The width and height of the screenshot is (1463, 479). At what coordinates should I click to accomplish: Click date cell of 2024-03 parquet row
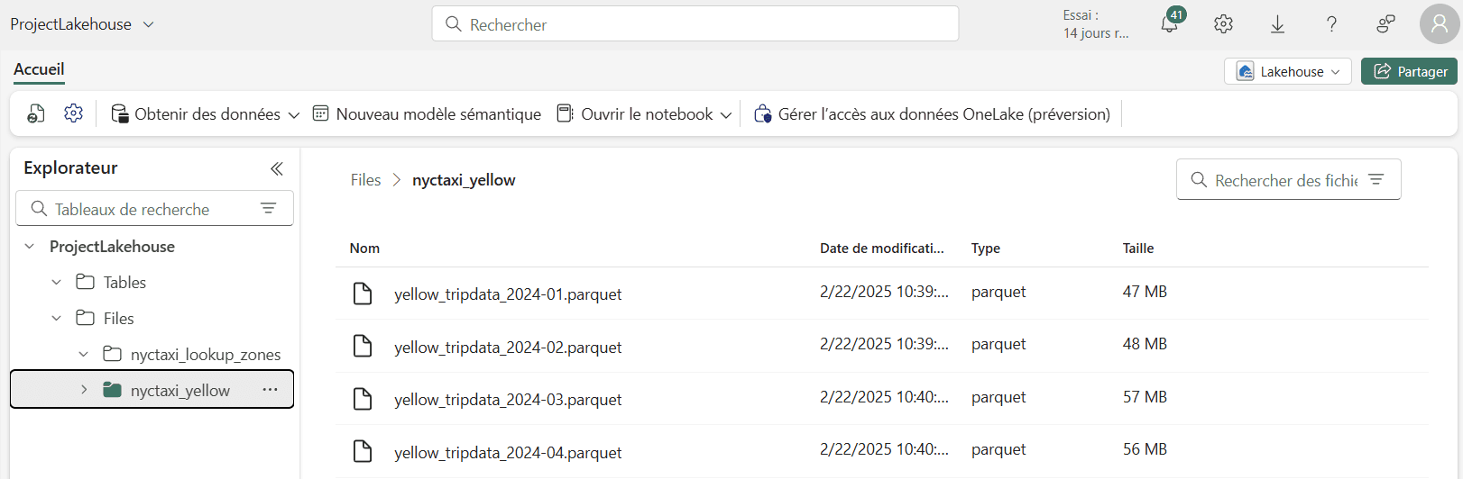click(884, 397)
